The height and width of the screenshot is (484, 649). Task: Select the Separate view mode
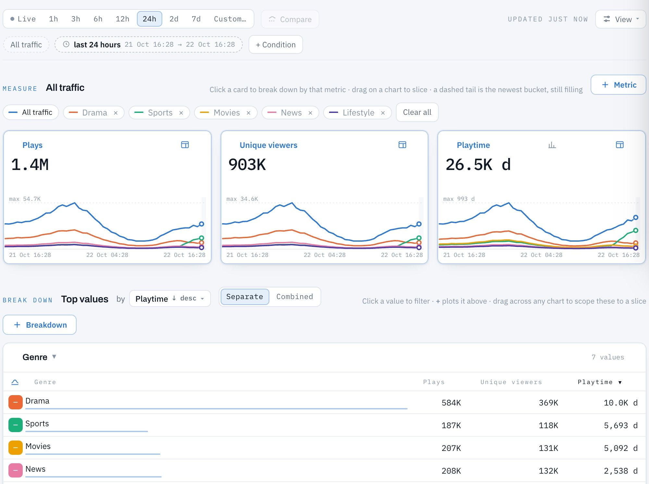click(x=245, y=297)
